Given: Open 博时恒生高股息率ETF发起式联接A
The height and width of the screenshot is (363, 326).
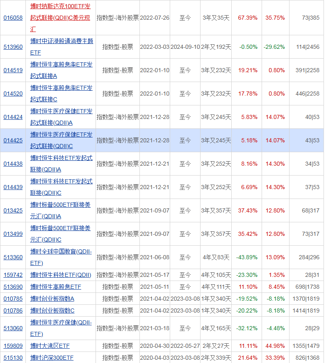Looking at the screenshot, I should tap(62, 71).
